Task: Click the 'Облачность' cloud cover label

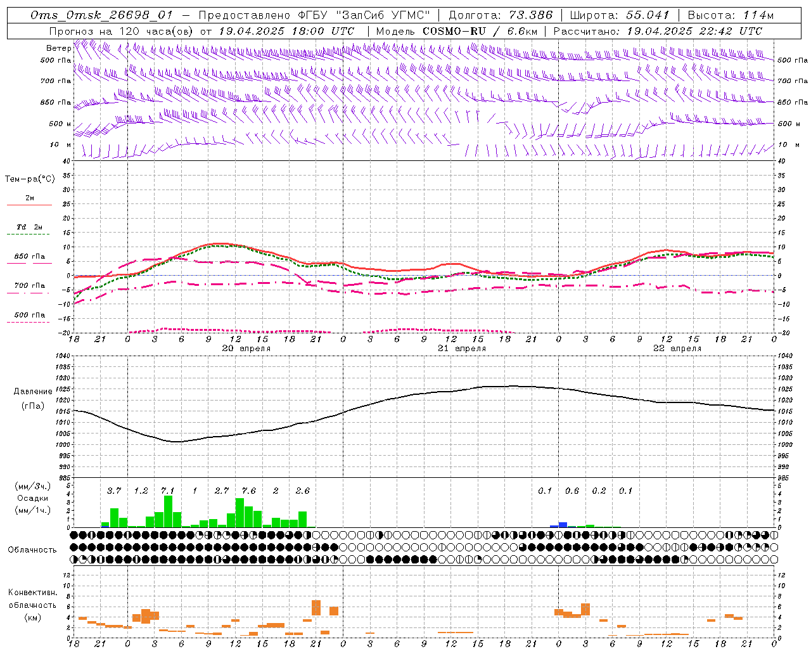Action: [32, 549]
